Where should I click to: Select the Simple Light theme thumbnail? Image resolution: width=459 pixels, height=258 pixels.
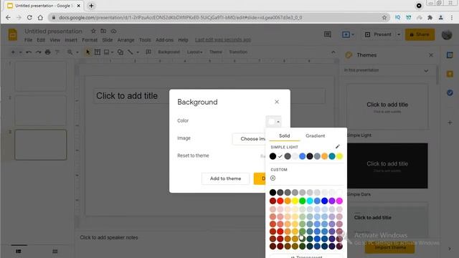pyautogui.click(x=387, y=107)
